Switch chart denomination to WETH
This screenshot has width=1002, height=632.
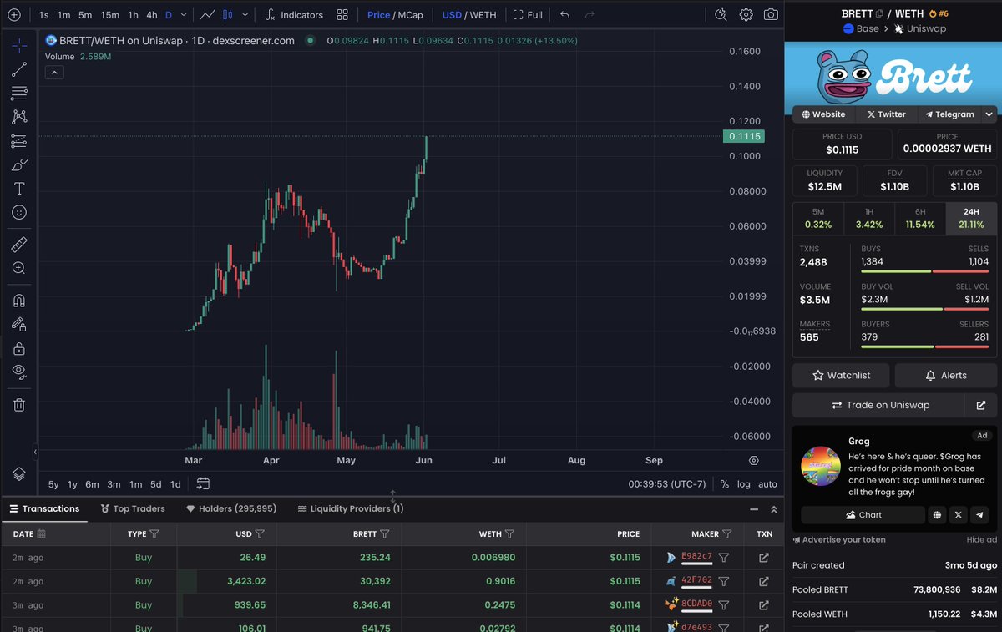click(483, 15)
